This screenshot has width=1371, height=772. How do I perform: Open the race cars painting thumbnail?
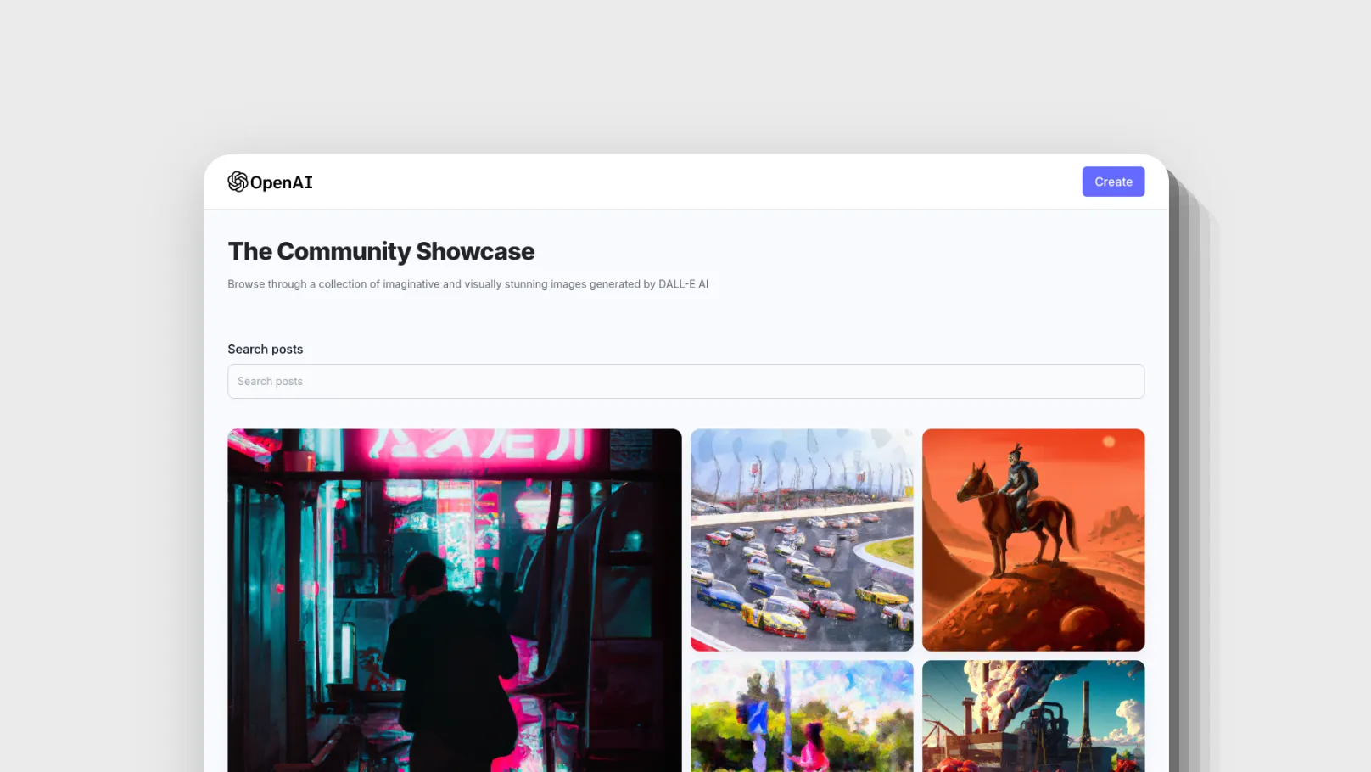pyautogui.click(x=801, y=540)
